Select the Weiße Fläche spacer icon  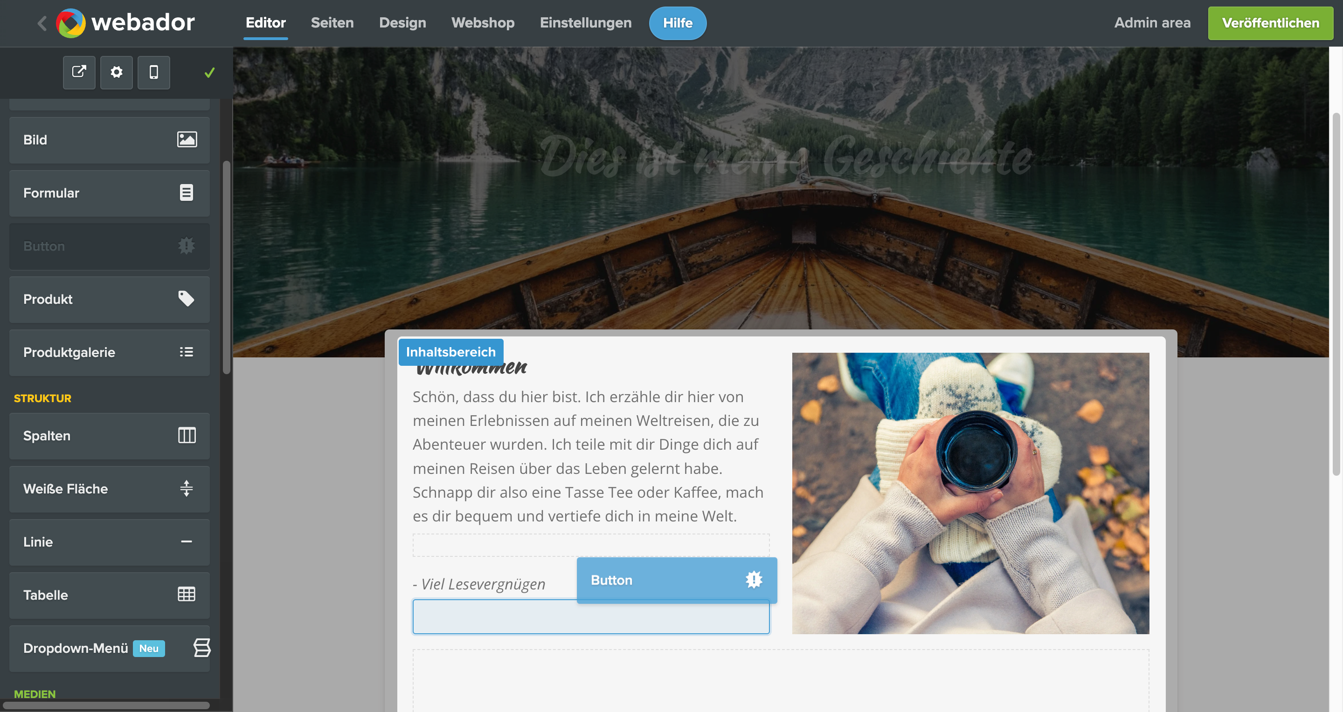186,488
